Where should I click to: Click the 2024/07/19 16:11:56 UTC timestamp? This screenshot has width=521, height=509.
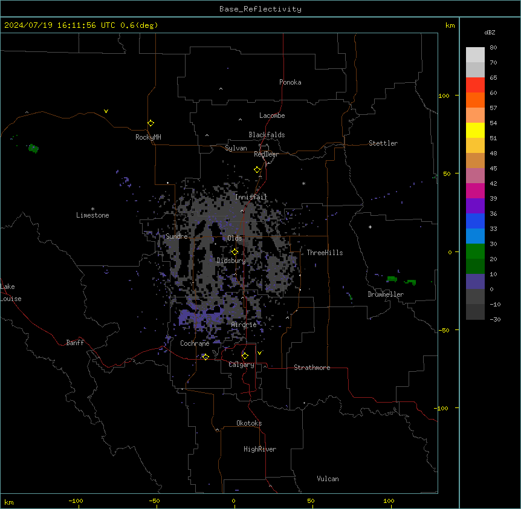[60, 25]
